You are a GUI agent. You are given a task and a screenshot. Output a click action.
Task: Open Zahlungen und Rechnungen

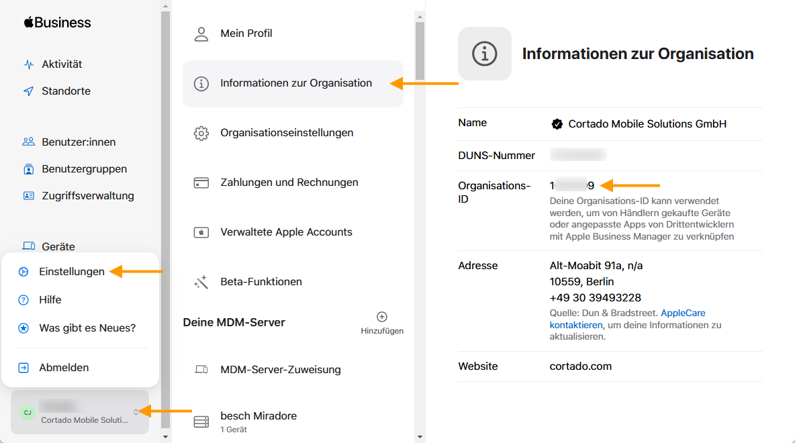(289, 183)
